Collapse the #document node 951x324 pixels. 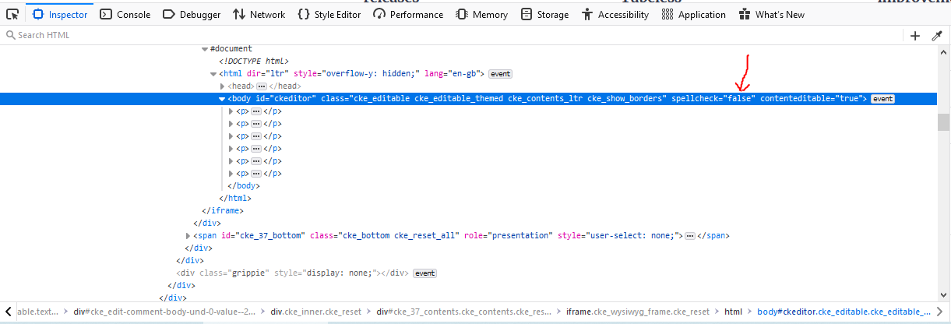(205, 49)
